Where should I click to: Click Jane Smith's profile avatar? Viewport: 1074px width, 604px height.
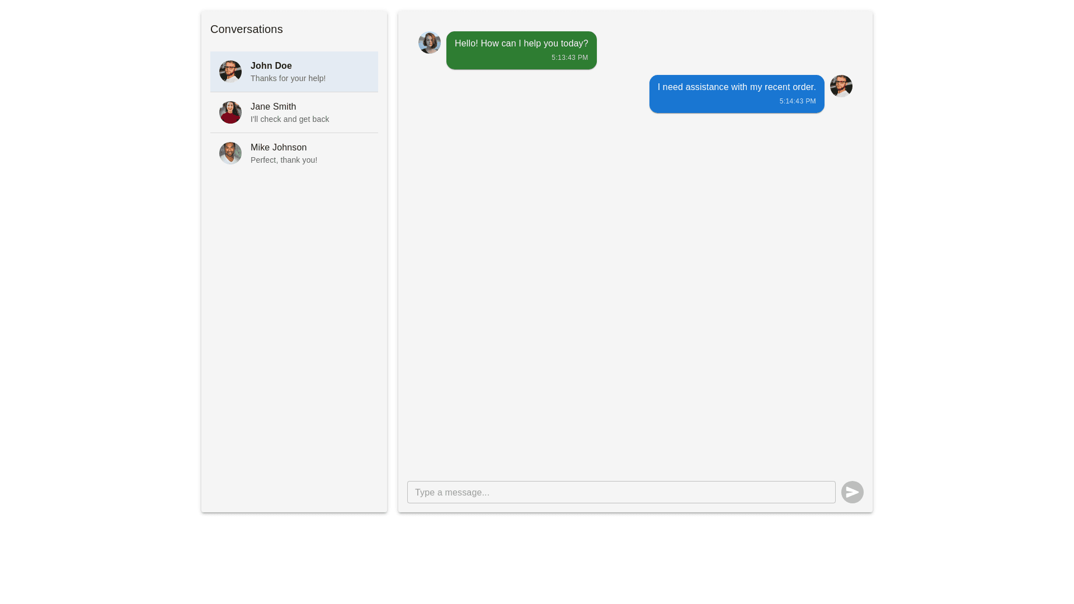coord(230,112)
